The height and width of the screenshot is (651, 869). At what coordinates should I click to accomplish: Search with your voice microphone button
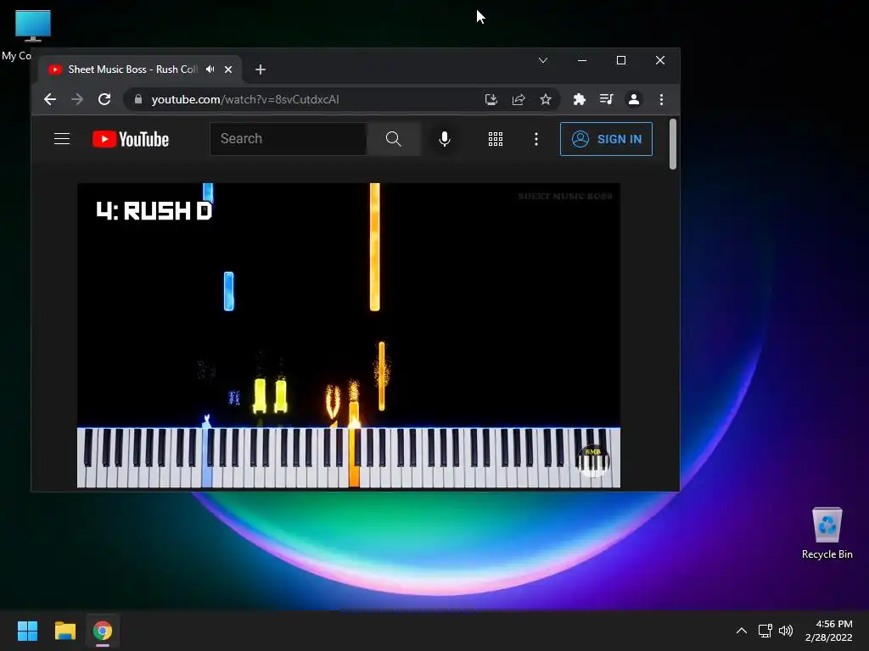[x=445, y=139]
